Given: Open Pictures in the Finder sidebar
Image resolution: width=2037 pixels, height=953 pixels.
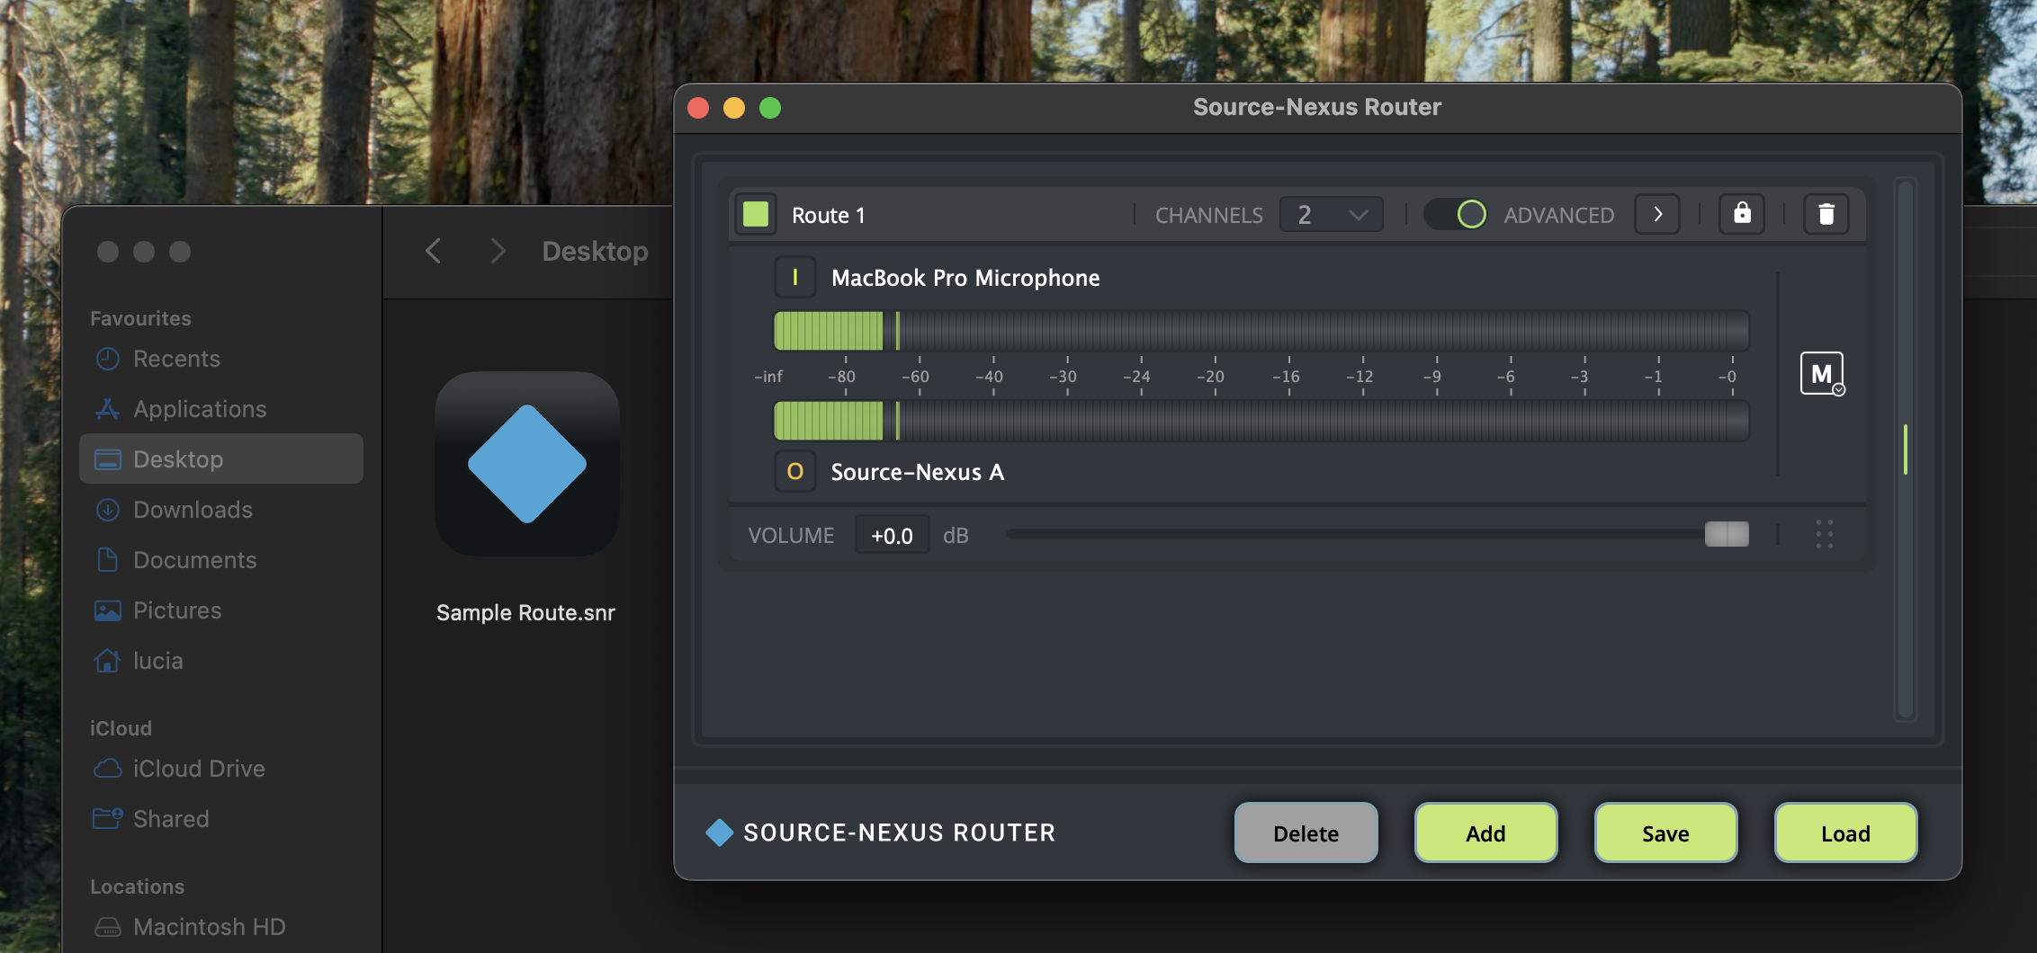Looking at the screenshot, I should click(x=221, y=610).
